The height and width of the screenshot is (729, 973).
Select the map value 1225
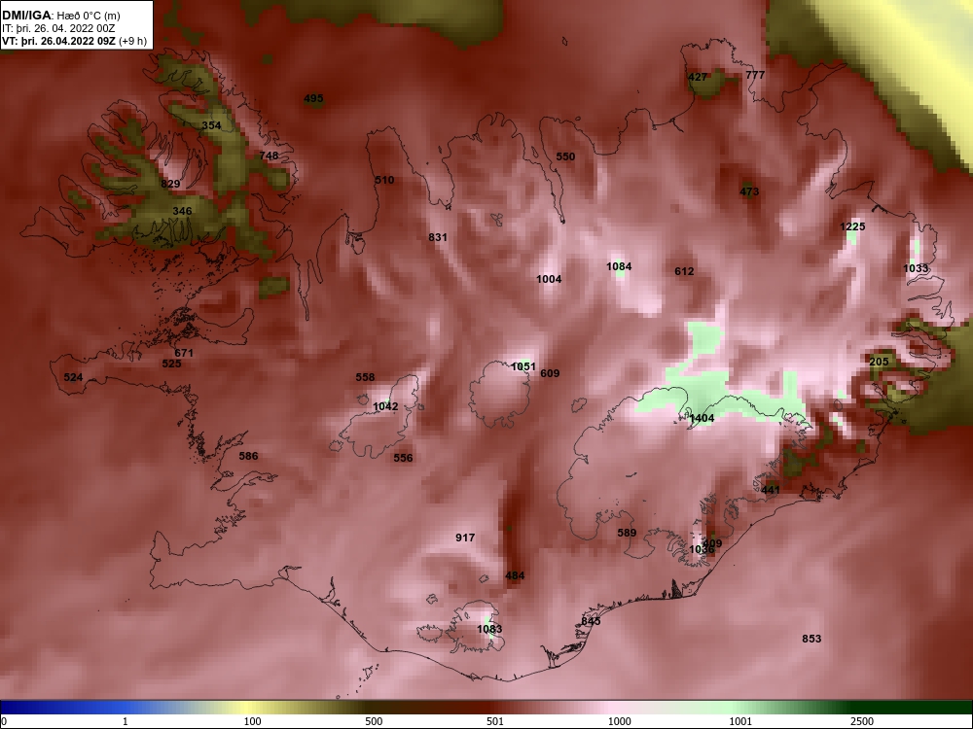(852, 226)
